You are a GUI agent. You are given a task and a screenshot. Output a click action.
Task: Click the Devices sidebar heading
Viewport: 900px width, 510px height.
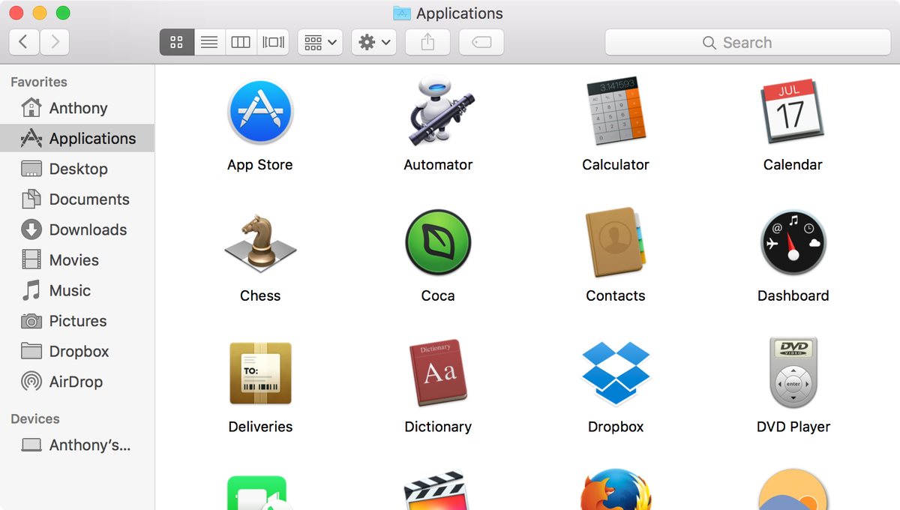35,418
